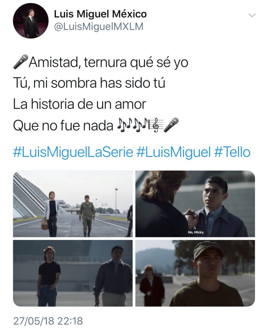Open the #LuisMiguelLaSerie hashtag
The height and width of the screenshot is (328, 268).
[x=73, y=152]
